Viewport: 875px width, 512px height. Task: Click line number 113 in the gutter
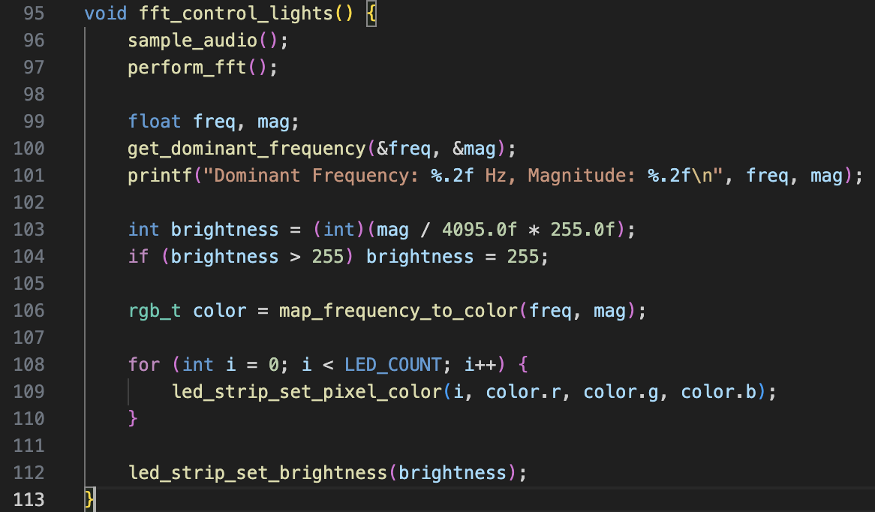pos(29,499)
